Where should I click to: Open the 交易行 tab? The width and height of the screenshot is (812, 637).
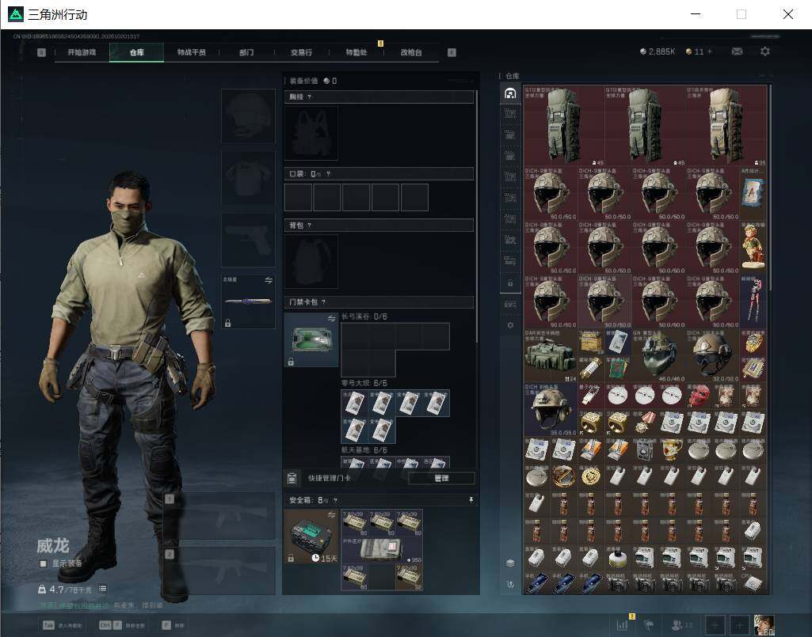point(301,52)
